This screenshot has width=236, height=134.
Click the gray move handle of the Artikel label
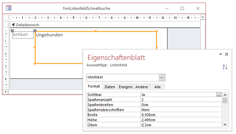click(x=12, y=31)
